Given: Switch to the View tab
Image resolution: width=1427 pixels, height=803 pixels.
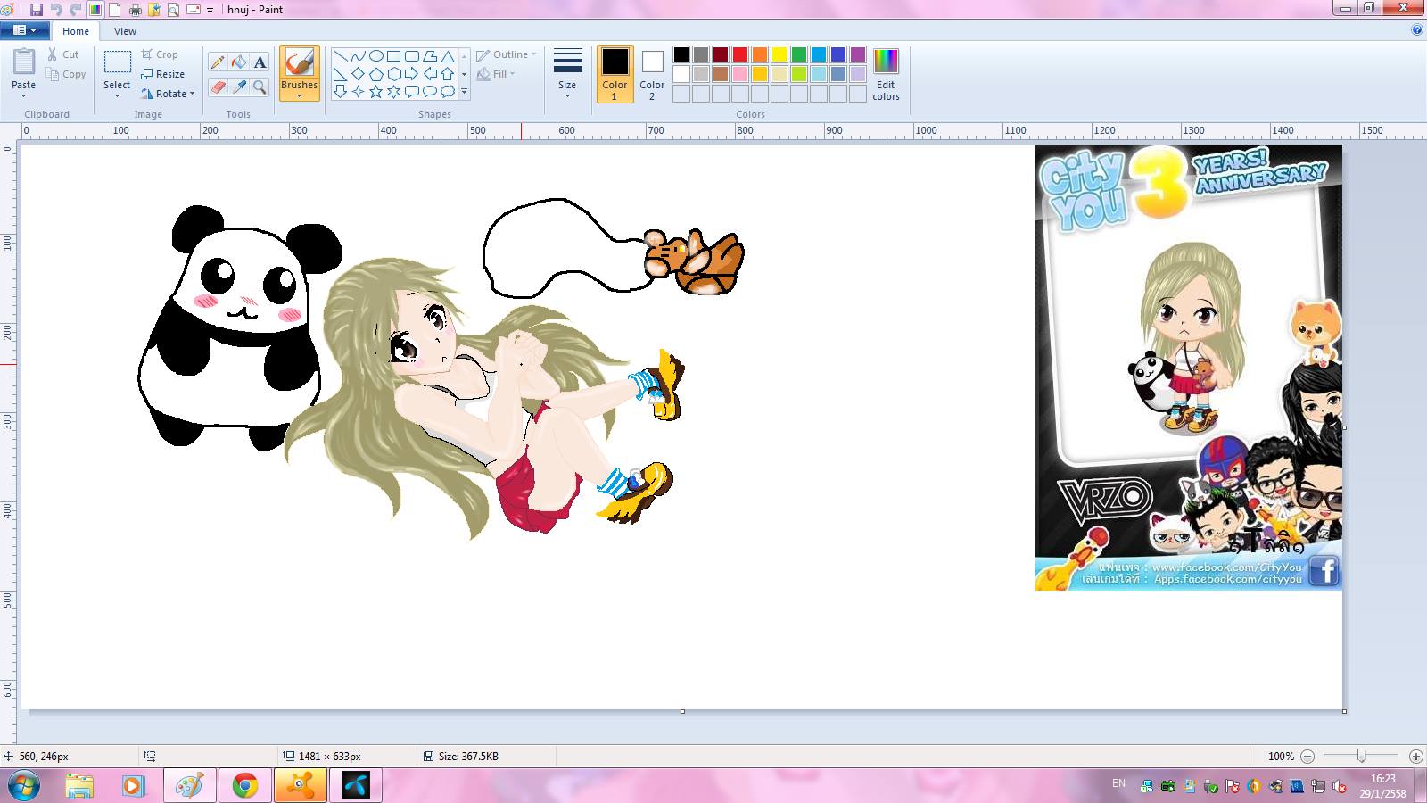Looking at the screenshot, I should pos(125,31).
